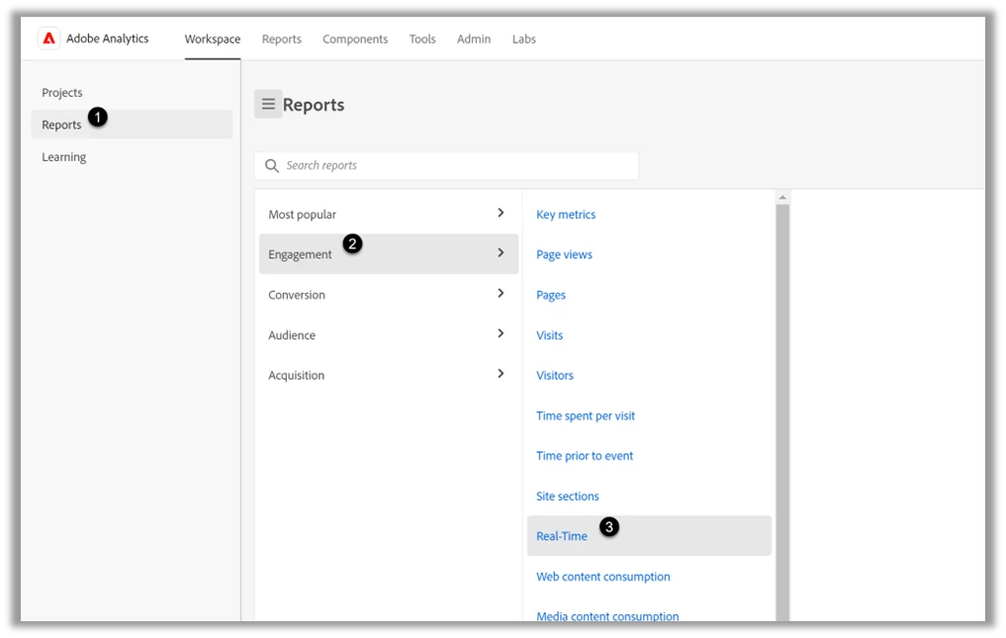
Task: Expand the Audience category chevron
Action: pos(502,333)
